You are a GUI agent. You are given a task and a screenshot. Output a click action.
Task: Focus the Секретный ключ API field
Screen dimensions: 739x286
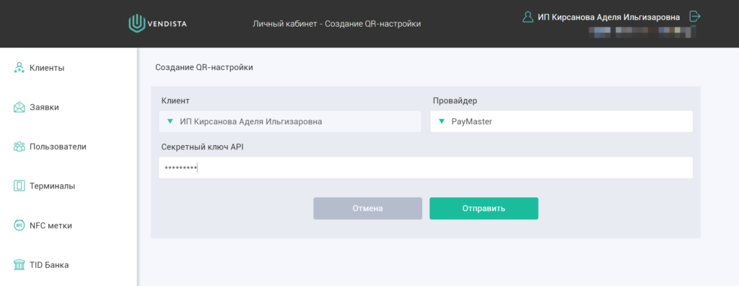(426, 168)
